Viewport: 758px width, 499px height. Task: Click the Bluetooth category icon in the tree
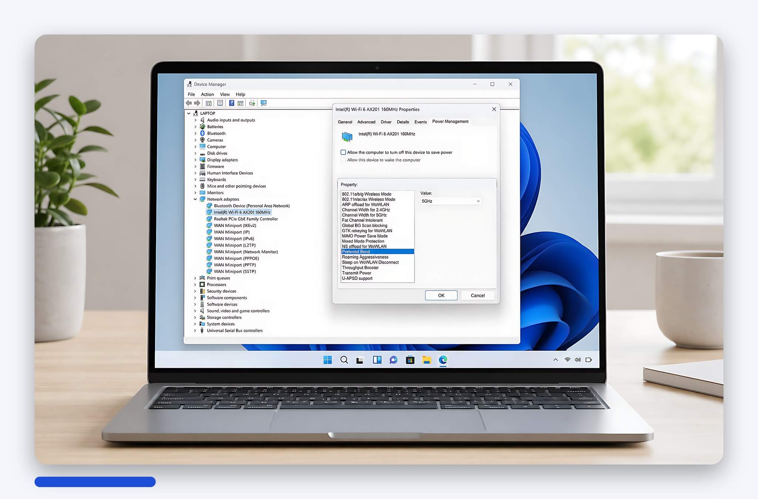tap(202, 133)
